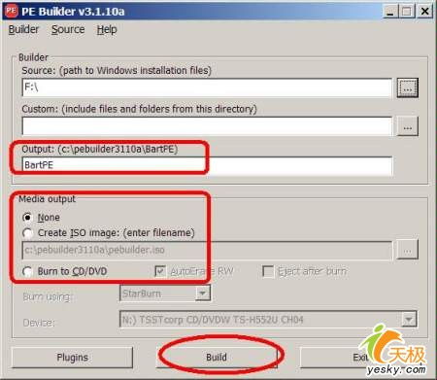The width and height of the screenshot is (437, 380).
Task: Select the None media output option
Action: [x=28, y=217]
